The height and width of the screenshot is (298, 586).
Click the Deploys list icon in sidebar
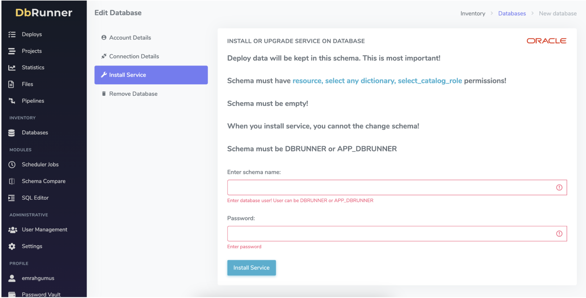(x=12, y=34)
